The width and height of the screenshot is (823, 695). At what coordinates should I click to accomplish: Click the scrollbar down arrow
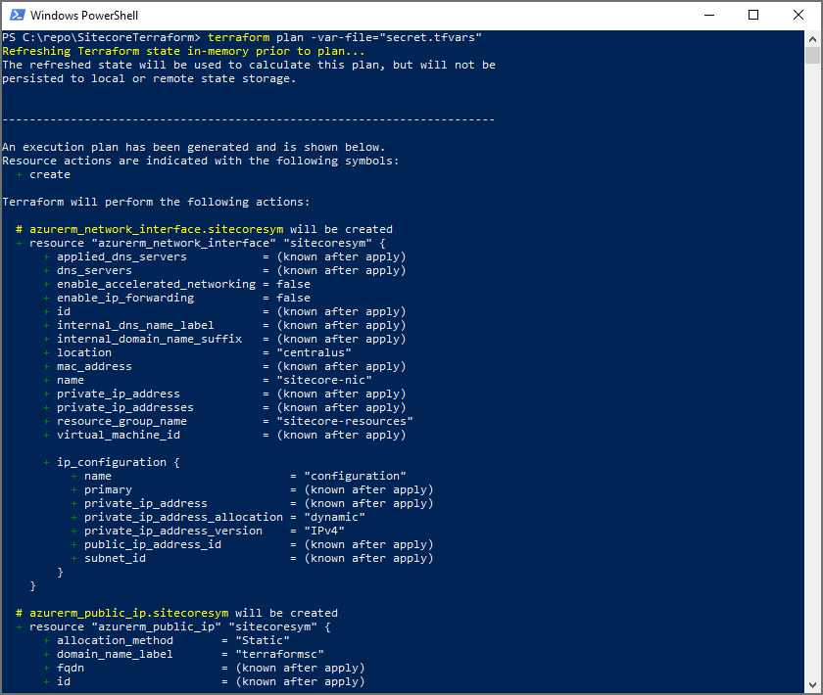(x=812, y=681)
